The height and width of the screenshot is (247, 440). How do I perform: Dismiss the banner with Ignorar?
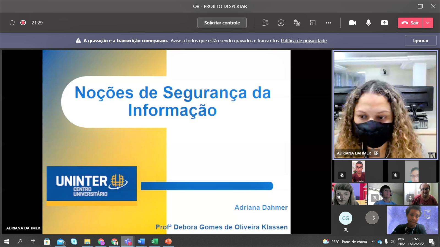tap(420, 41)
